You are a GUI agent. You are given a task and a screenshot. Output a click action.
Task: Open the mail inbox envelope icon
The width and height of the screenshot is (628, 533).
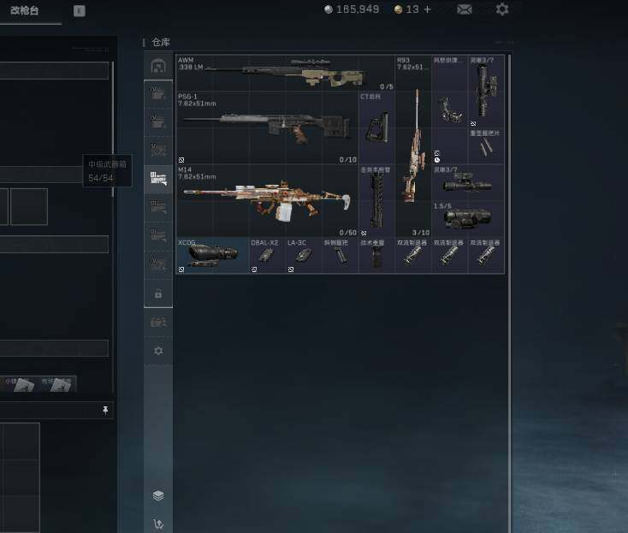click(465, 9)
